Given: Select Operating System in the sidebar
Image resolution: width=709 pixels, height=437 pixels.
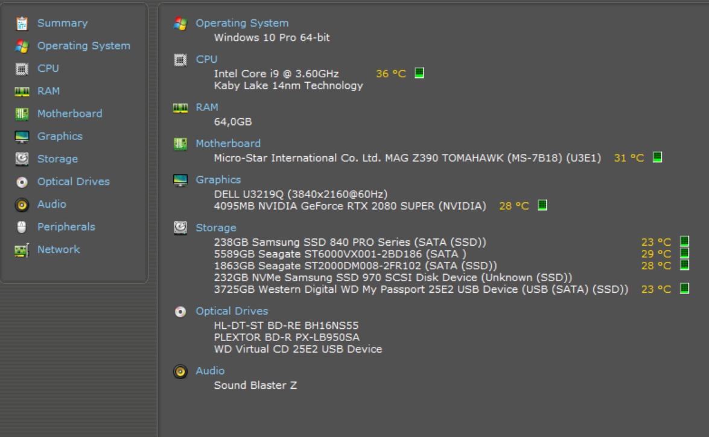Looking at the screenshot, I should [x=84, y=46].
